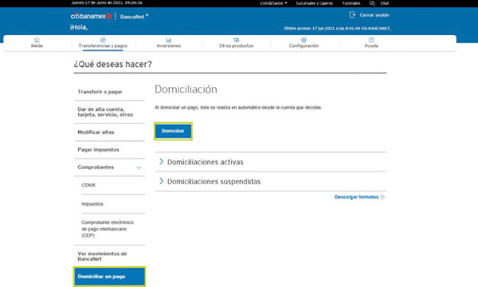Open the Inicio tab label
Image resolution: width=478 pixels, height=287 pixels.
(37, 45)
